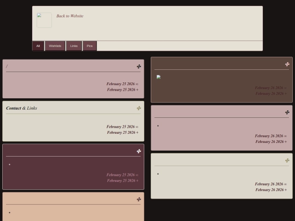Click the broken logo image in header
Image resolution: width=295 pixels, height=221 pixels.
pos(44,20)
